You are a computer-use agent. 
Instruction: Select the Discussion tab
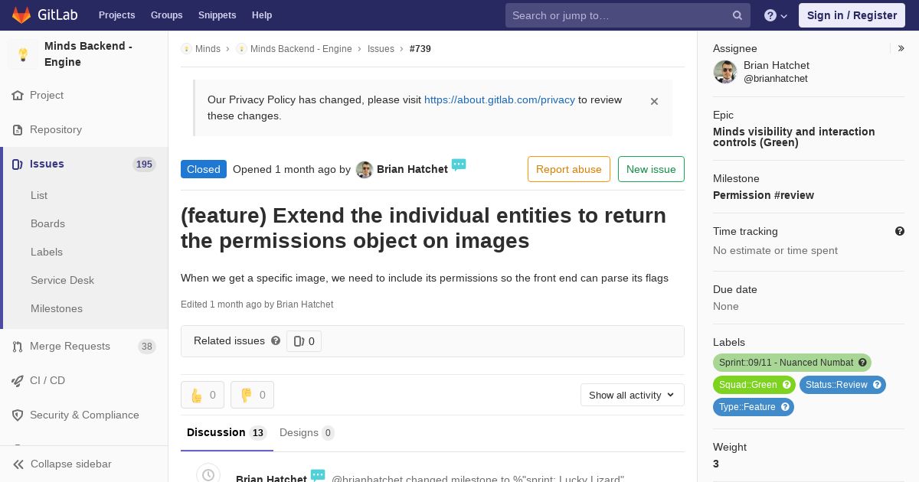point(226,433)
